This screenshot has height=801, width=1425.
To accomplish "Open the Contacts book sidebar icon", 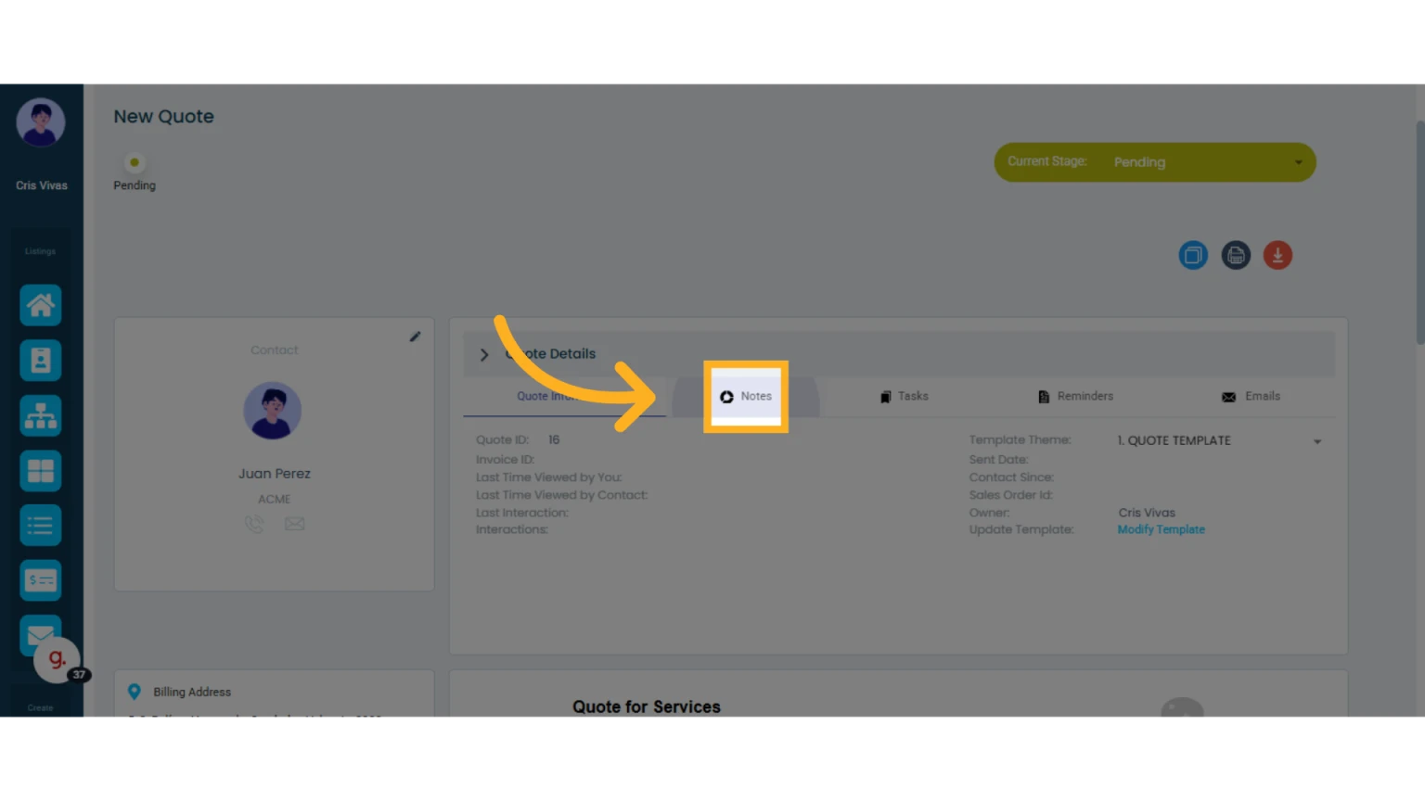I will 41,360.
